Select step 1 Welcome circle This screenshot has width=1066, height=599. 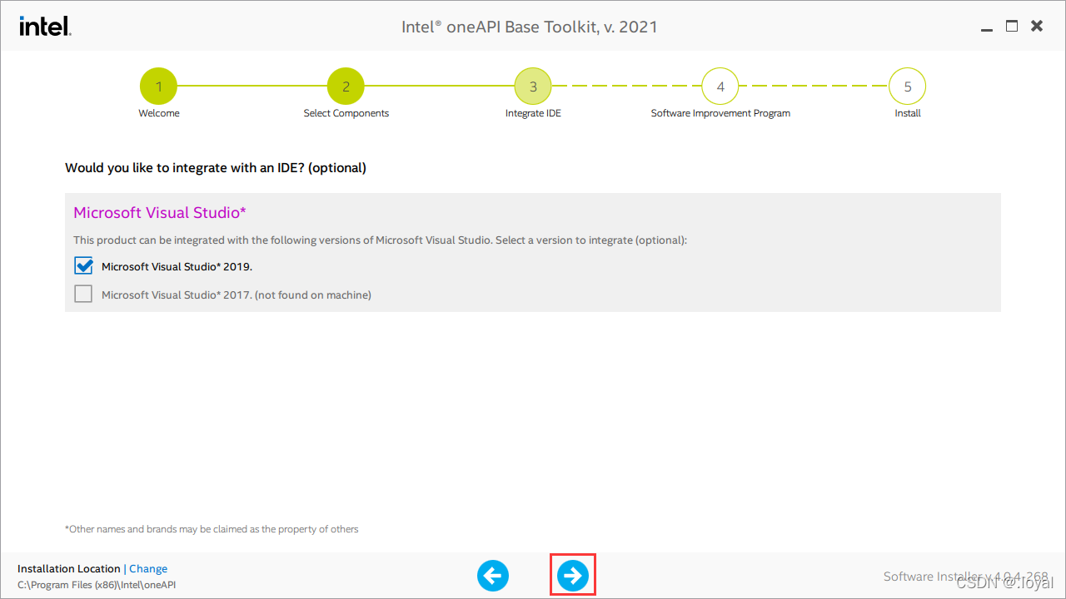coord(158,87)
